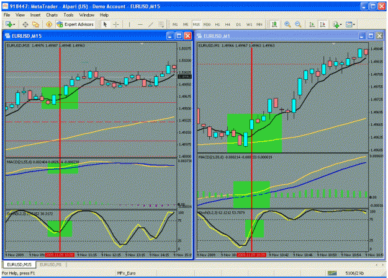Click the red date label on M15 time axis
The height and width of the screenshot is (278, 388).
[x=60, y=255]
